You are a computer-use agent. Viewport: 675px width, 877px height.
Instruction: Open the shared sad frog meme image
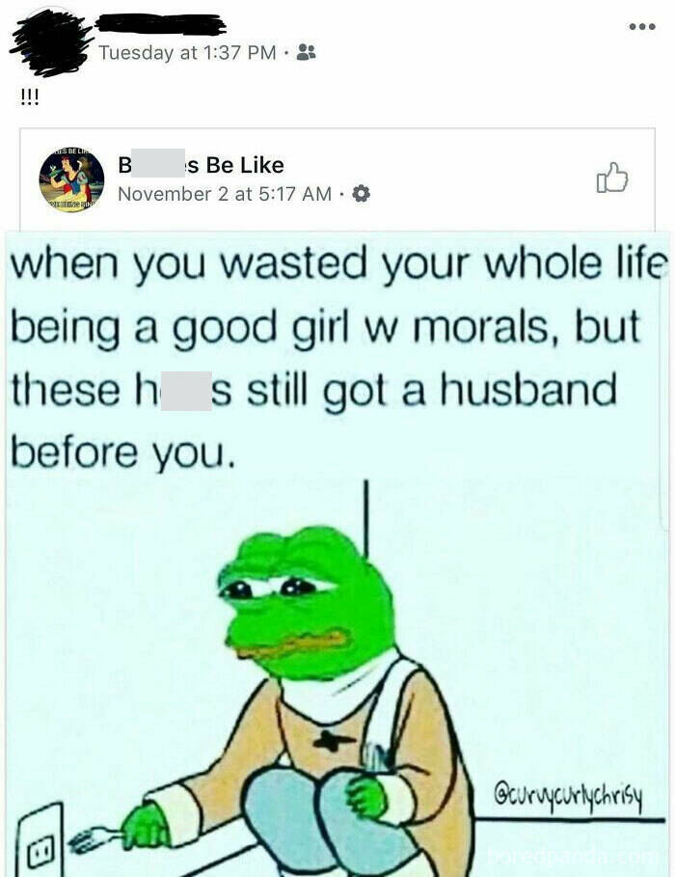[x=337, y=554]
